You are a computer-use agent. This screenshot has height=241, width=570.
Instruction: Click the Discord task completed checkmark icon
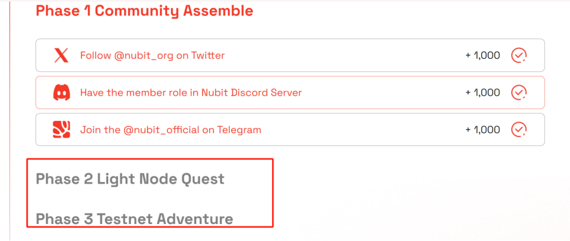coord(519,93)
